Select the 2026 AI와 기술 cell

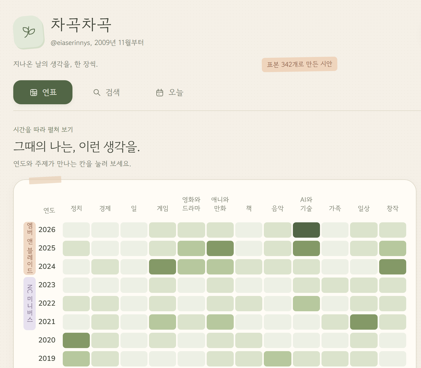click(x=306, y=230)
